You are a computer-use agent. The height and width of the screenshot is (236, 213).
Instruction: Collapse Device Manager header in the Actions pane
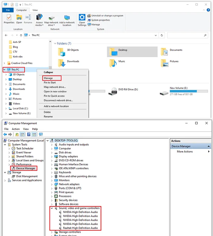(x=209, y=146)
